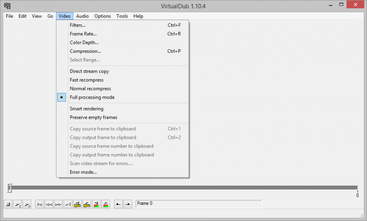Click the seek slider thumb
Viewport: 367px width, 221px height.
tap(9, 188)
